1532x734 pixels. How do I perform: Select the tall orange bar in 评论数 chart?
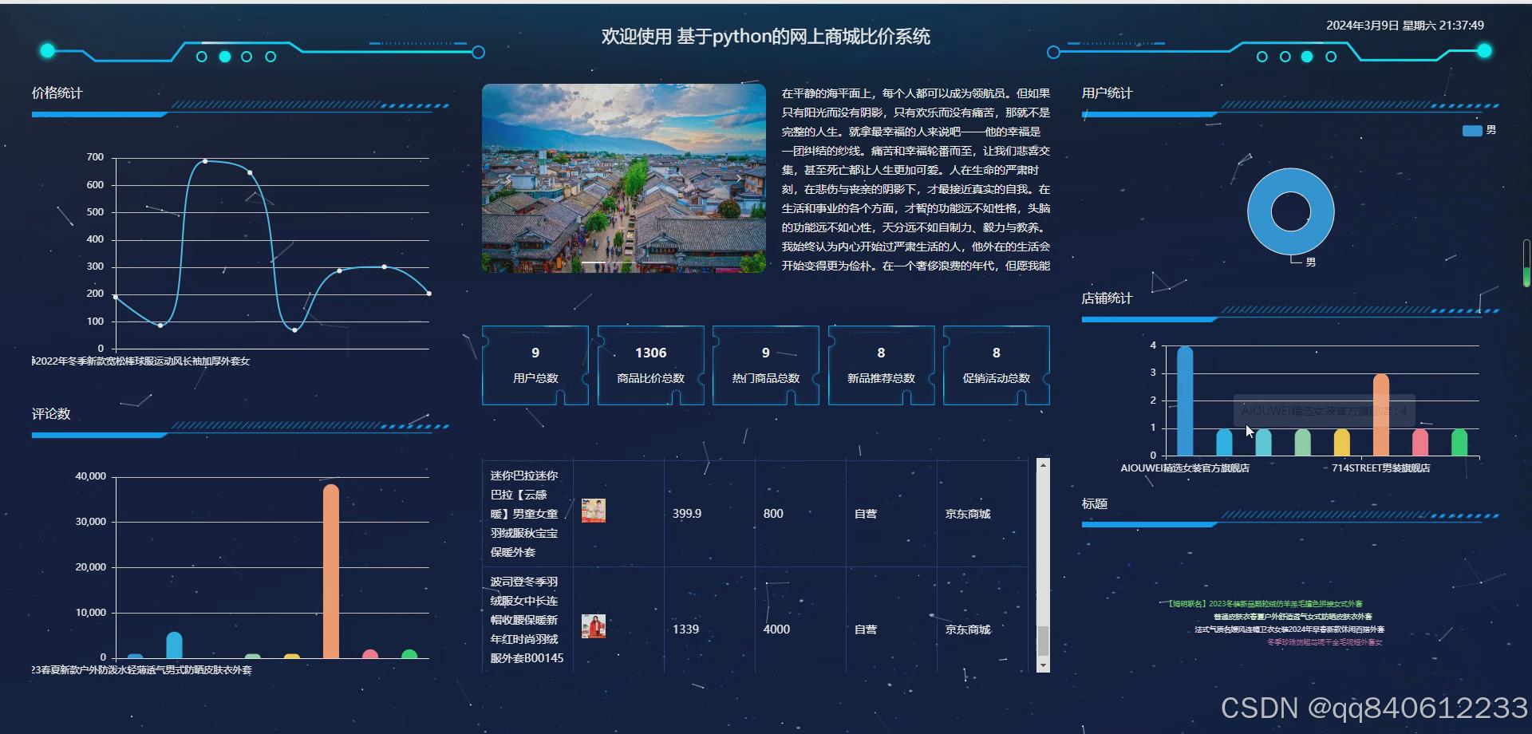coord(331,571)
